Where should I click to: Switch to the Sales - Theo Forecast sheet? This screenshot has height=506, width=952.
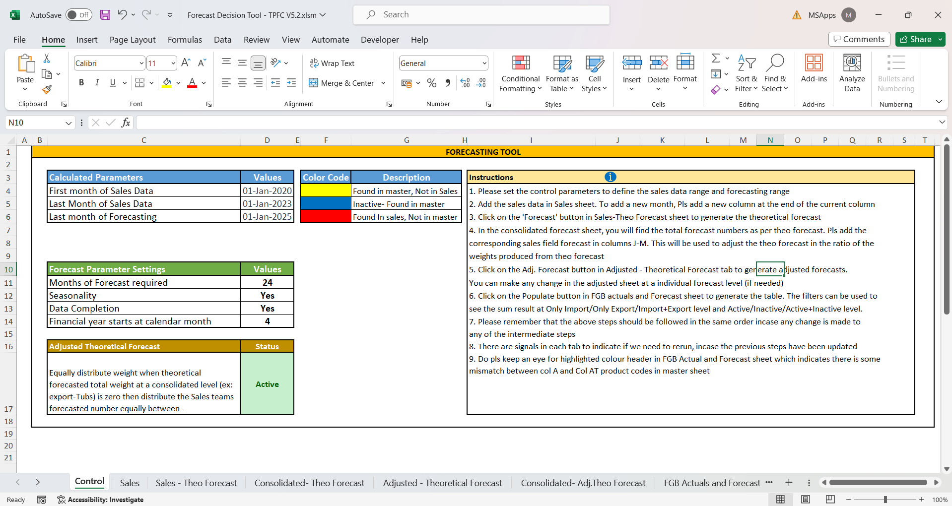[x=196, y=483]
